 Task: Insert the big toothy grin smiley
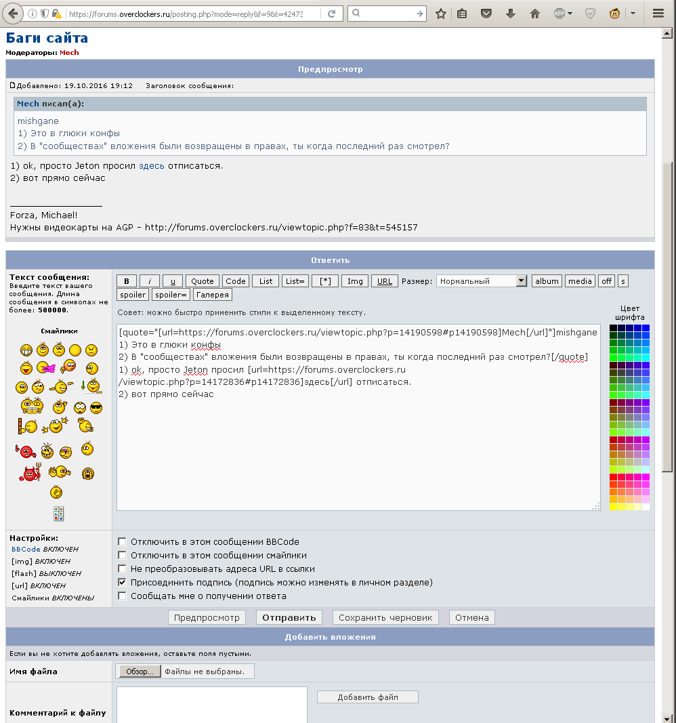pos(26,350)
